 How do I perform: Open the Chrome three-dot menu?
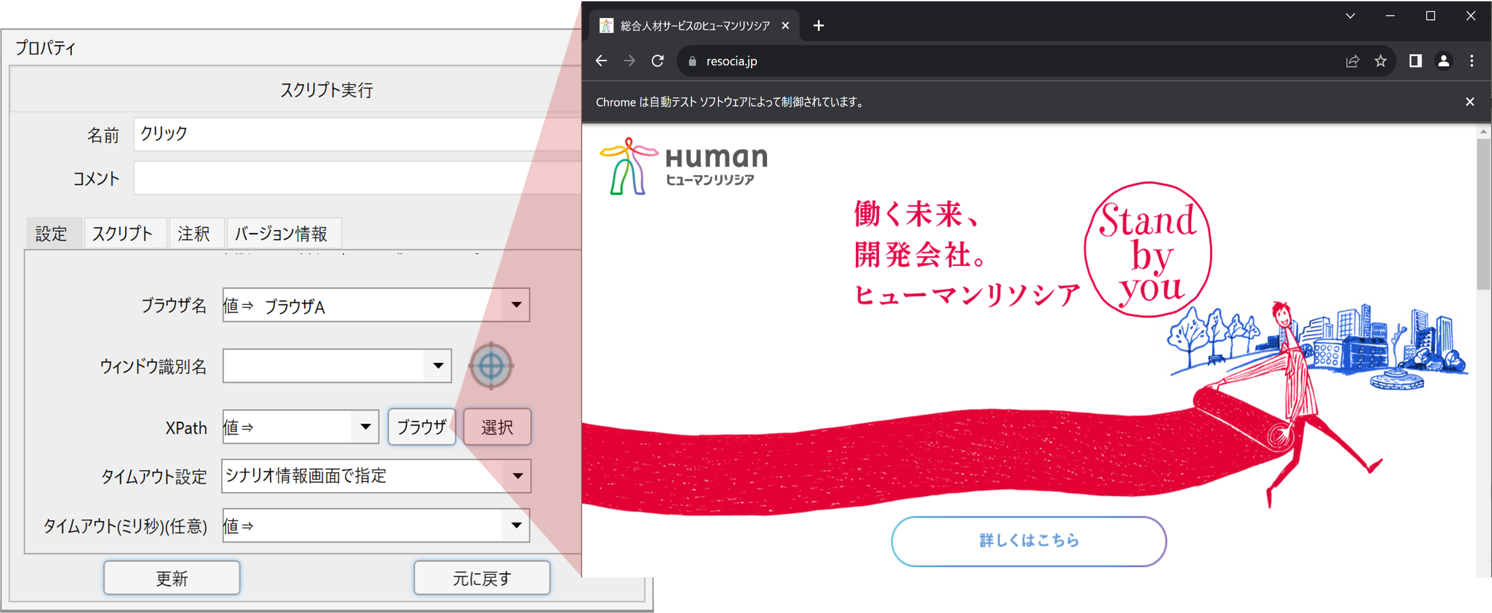(x=1472, y=61)
